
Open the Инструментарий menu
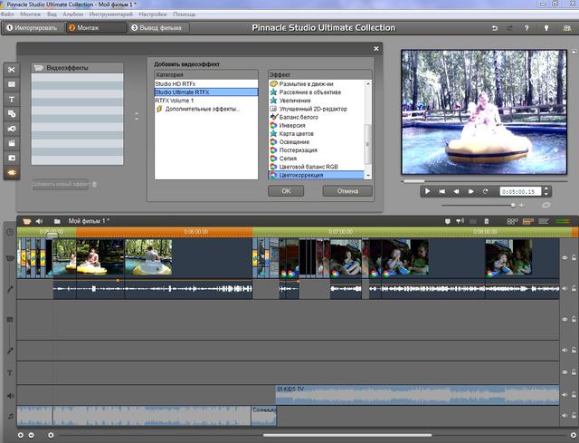point(110,14)
